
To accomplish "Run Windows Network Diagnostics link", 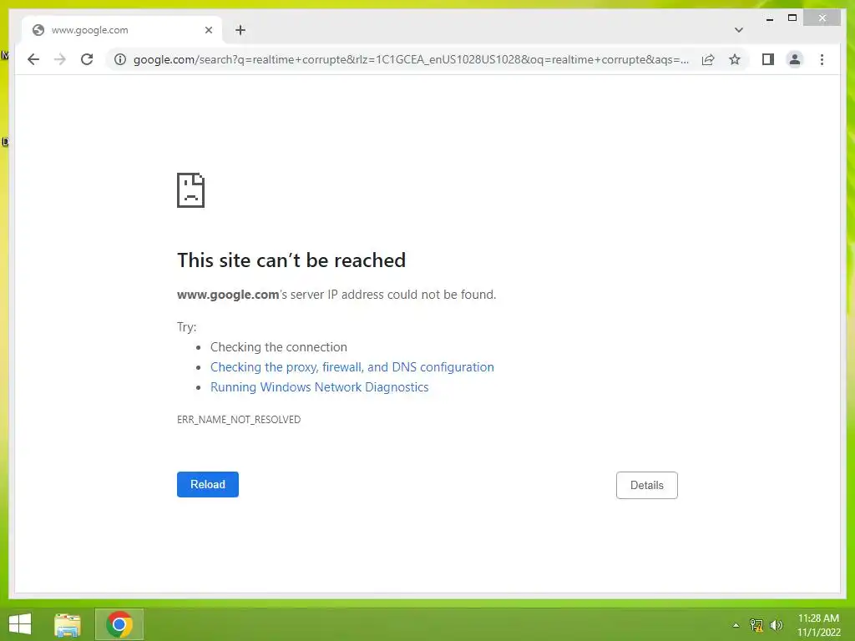I will 320,387.
